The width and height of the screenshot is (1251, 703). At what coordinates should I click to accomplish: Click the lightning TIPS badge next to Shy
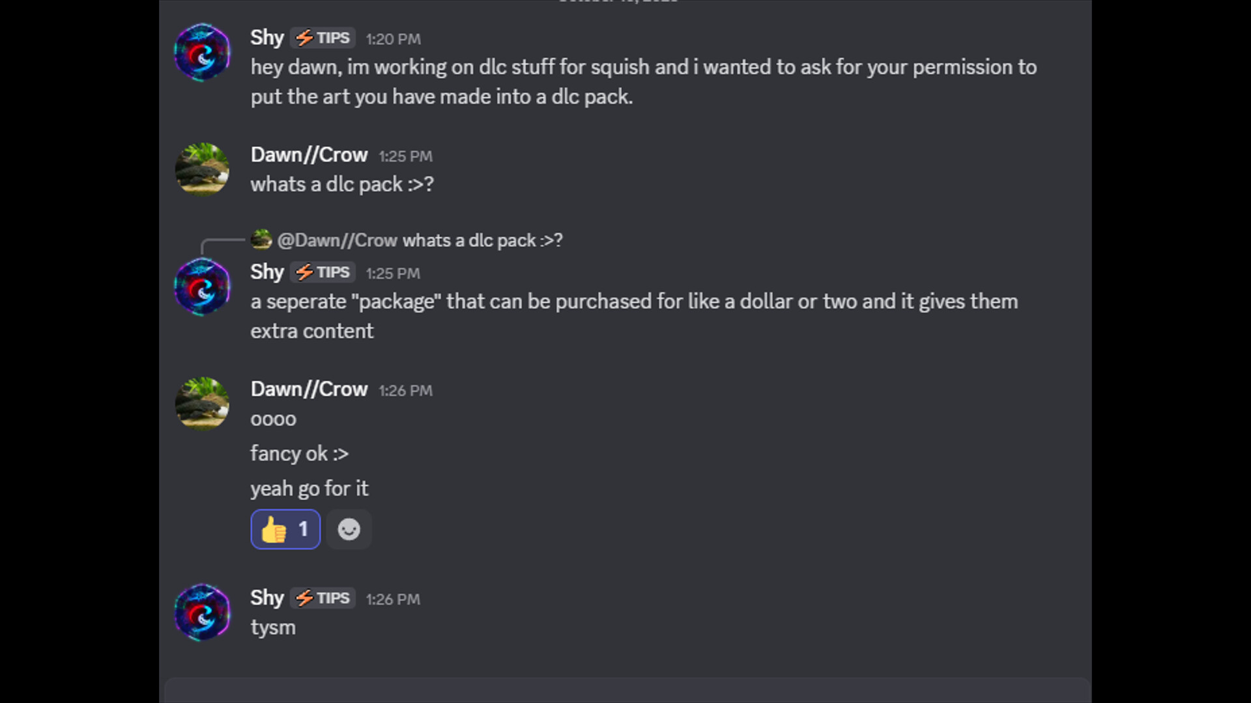(x=323, y=38)
